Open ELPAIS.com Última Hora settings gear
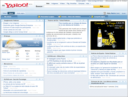The height and width of the screenshot is (97, 128). pos(83,56)
